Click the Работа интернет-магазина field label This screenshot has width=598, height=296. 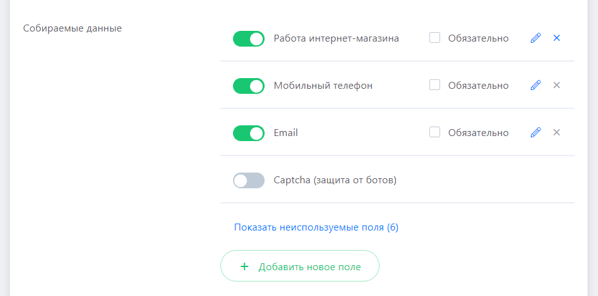[x=336, y=38]
